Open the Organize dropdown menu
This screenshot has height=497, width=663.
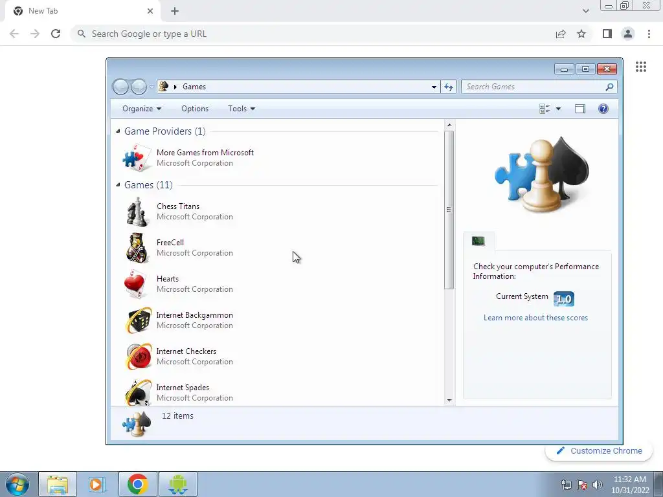[142, 109]
